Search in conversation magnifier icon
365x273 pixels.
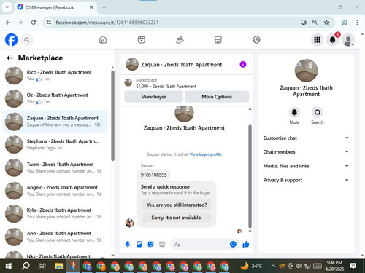[318, 112]
